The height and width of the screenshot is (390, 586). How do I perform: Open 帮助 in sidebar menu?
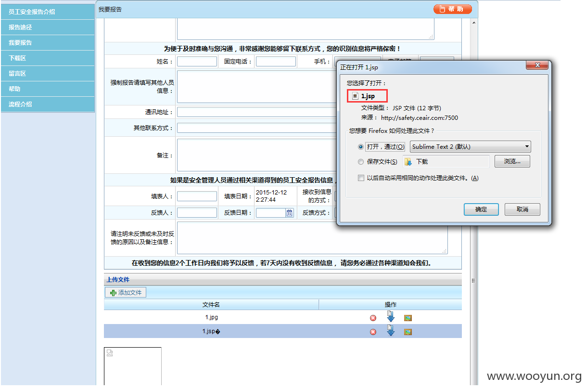click(48, 89)
